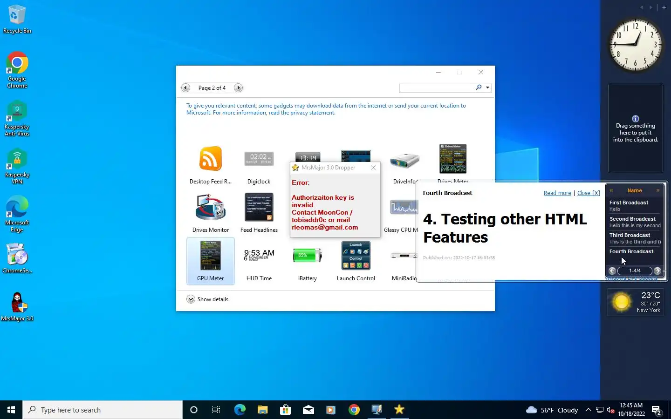Viewport: 671px width, 419px height.
Task: Open the Read more link in broadcast flyout
Action: click(x=557, y=193)
